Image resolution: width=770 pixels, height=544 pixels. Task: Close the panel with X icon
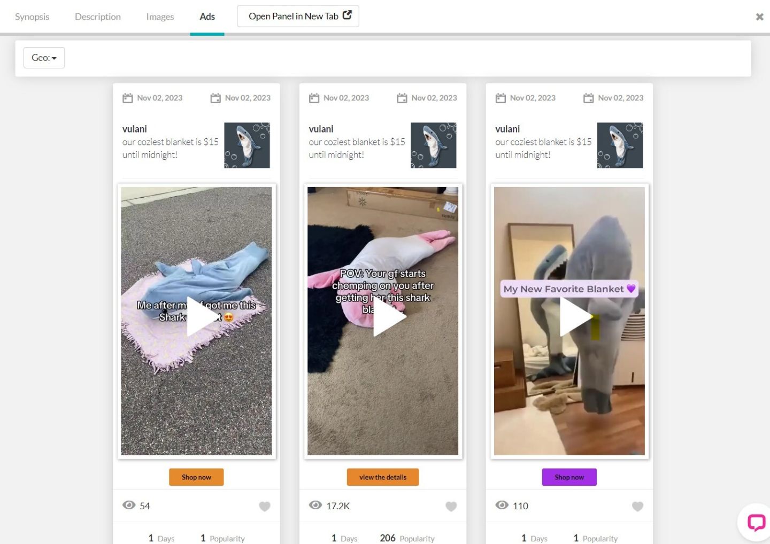[x=759, y=17]
